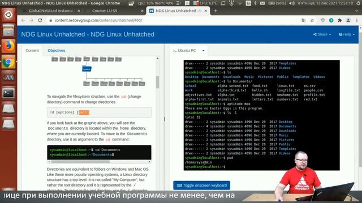Open the Help dropdown menu

click(x=347, y=34)
